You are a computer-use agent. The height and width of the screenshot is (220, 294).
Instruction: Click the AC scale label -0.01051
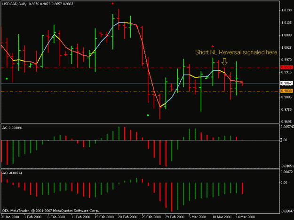287,166
